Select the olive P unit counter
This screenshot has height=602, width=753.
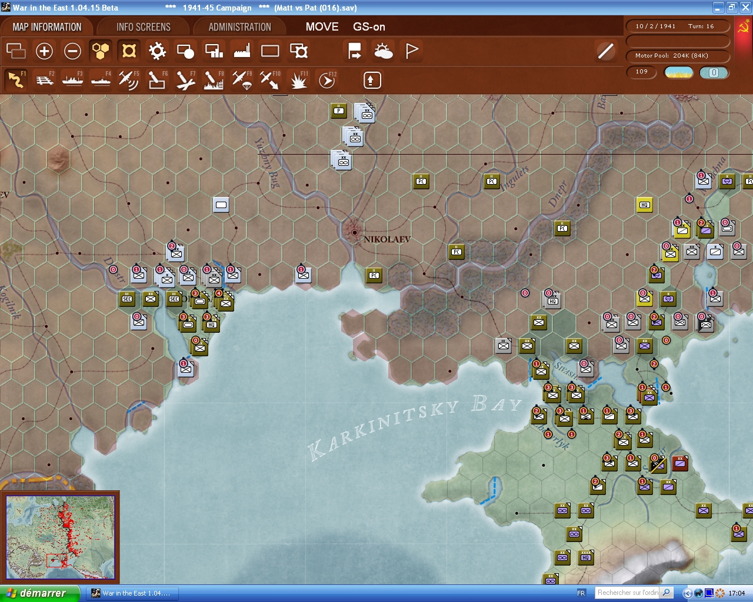tap(339, 111)
